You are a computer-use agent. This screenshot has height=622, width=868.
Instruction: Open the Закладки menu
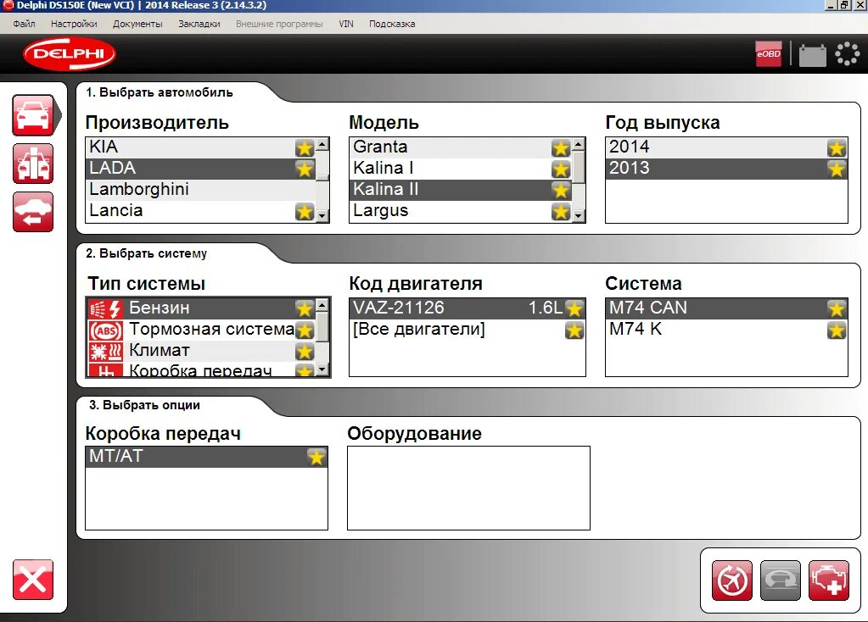(x=199, y=24)
